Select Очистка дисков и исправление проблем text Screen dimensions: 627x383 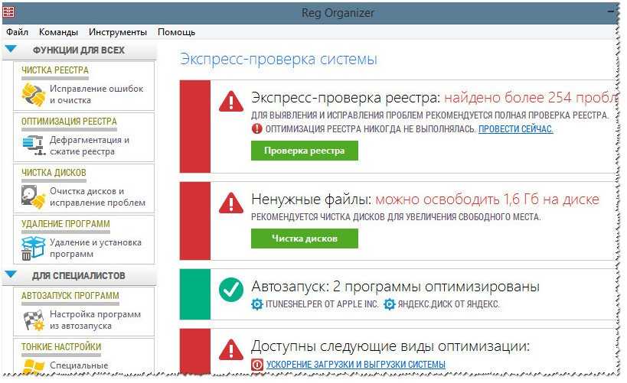(97, 196)
